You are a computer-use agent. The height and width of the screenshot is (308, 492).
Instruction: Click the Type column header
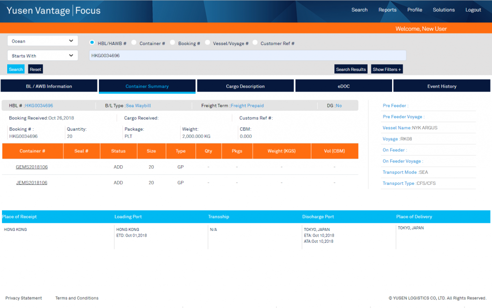pos(181,151)
